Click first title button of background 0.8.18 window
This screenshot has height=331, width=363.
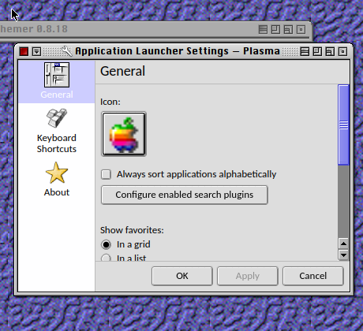tap(263, 29)
